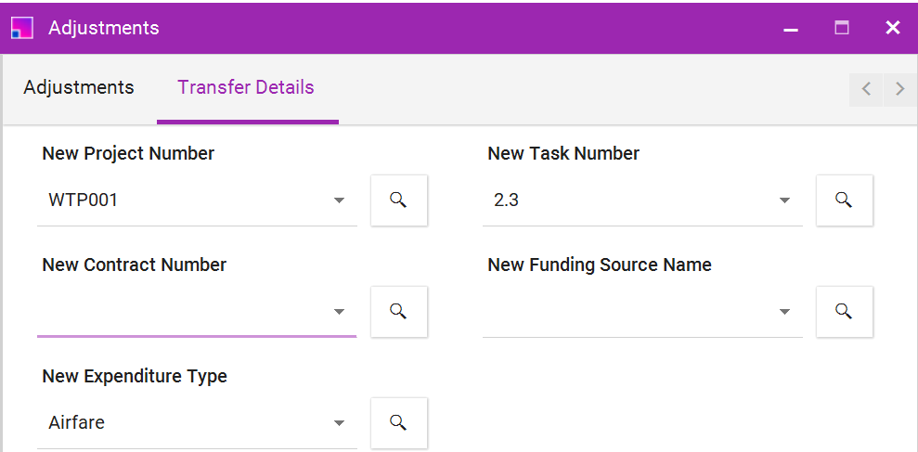Expand the New Project Number dropdown arrow
918x452 pixels.
[x=339, y=200]
